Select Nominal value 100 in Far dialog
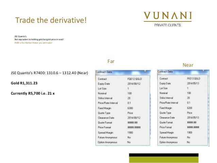Viewport: 217px width, 163px height. (129, 93)
